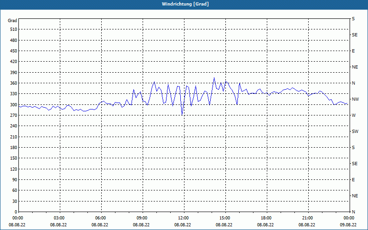Click the E compass label level with 90
368x230 pixels.
tap(353, 180)
